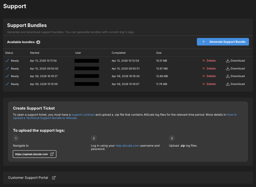
Task: Click step number 3 circle
Action: [172, 138]
